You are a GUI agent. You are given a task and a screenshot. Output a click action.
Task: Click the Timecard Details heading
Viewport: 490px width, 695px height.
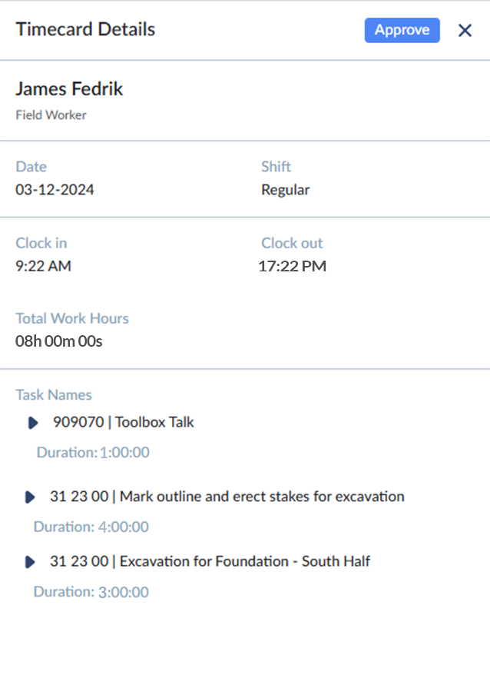[85, 30]
